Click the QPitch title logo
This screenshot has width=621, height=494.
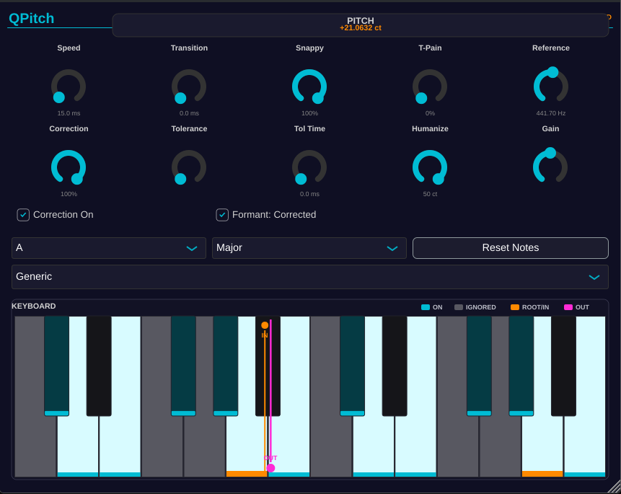click(x=31, y=19)
